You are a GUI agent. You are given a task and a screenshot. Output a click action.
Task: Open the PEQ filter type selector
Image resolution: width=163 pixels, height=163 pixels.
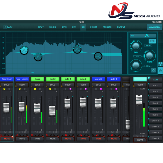[x=143, y=36]
